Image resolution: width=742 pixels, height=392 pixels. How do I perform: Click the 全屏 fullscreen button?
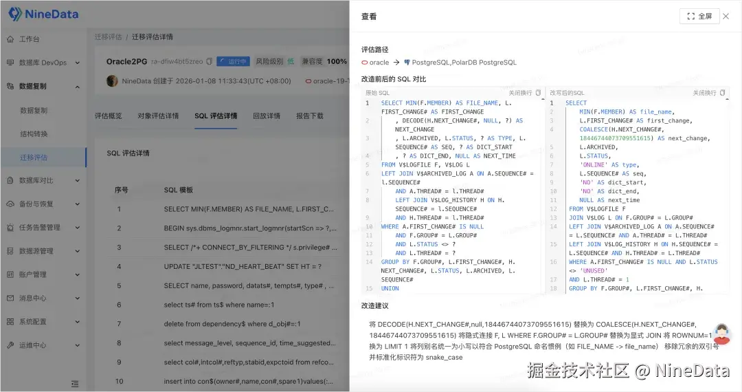point(699,16)
